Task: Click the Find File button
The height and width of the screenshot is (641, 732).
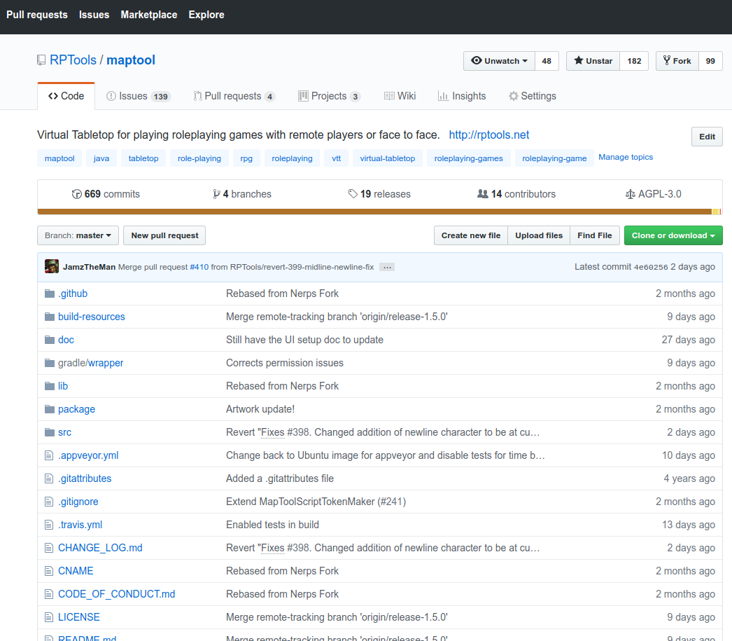Action: [x=595, y=235]
